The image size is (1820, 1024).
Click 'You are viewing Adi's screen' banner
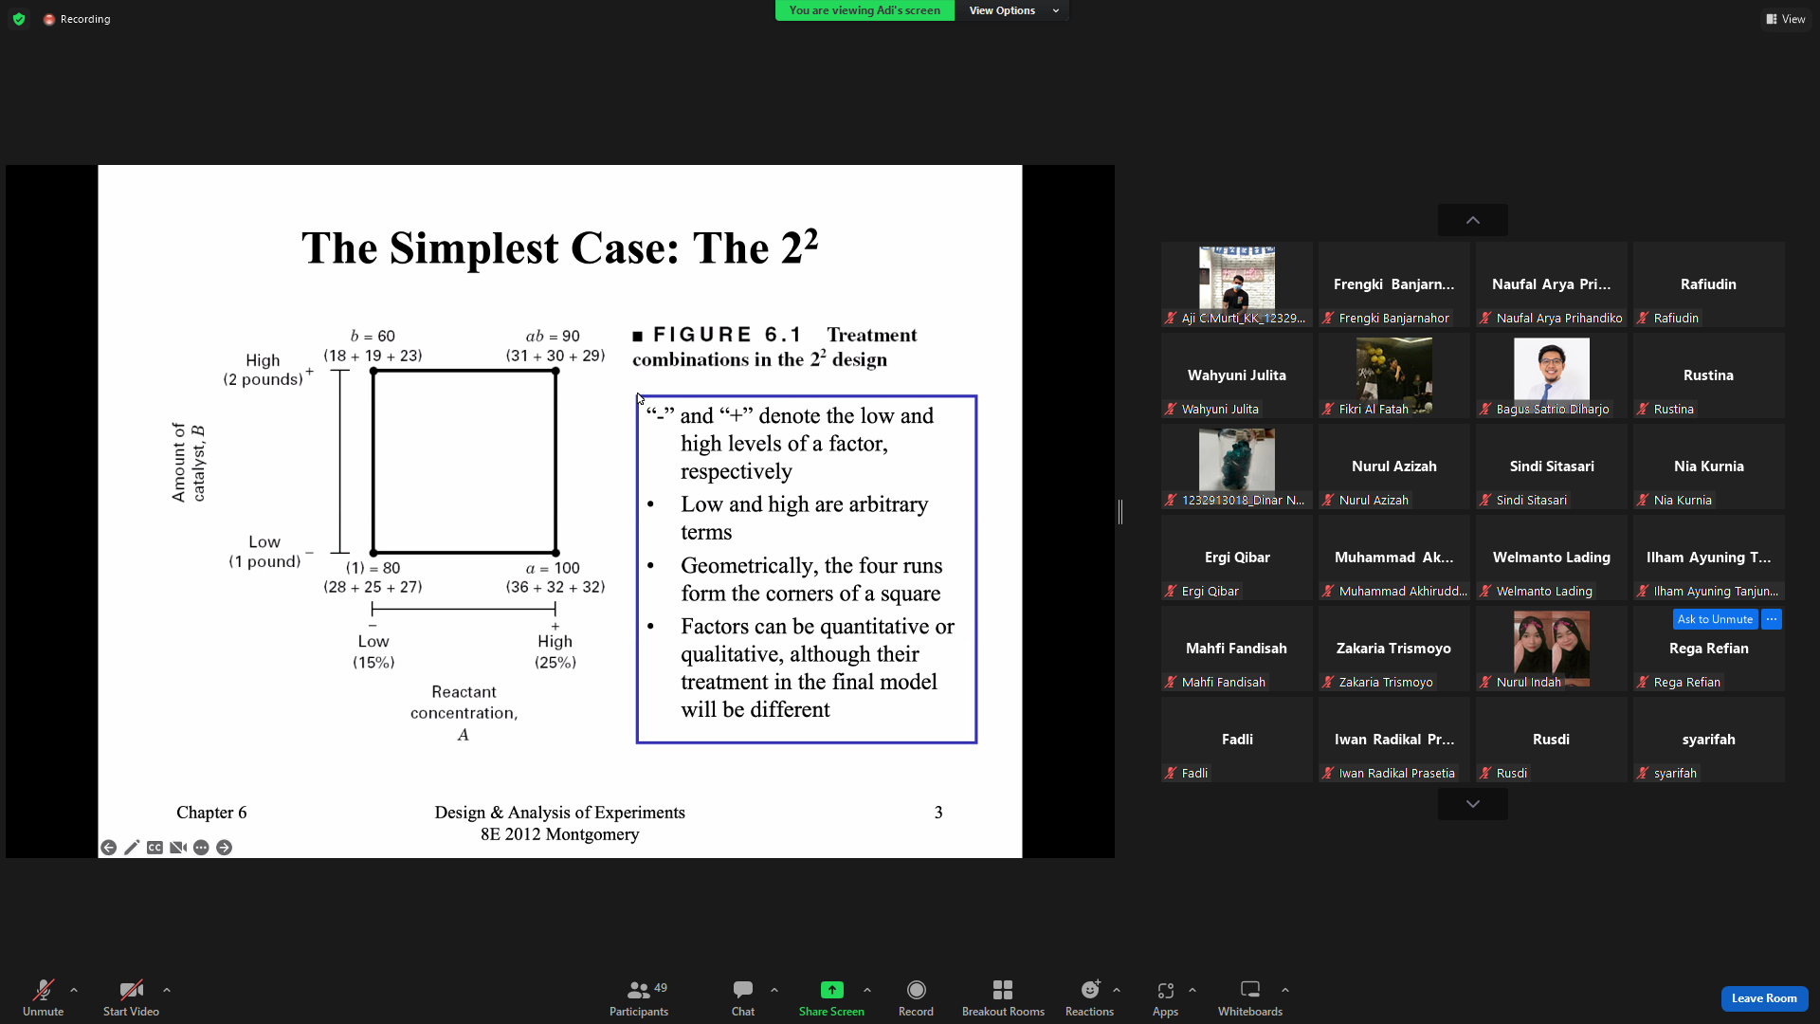click(x=864, y=10)
